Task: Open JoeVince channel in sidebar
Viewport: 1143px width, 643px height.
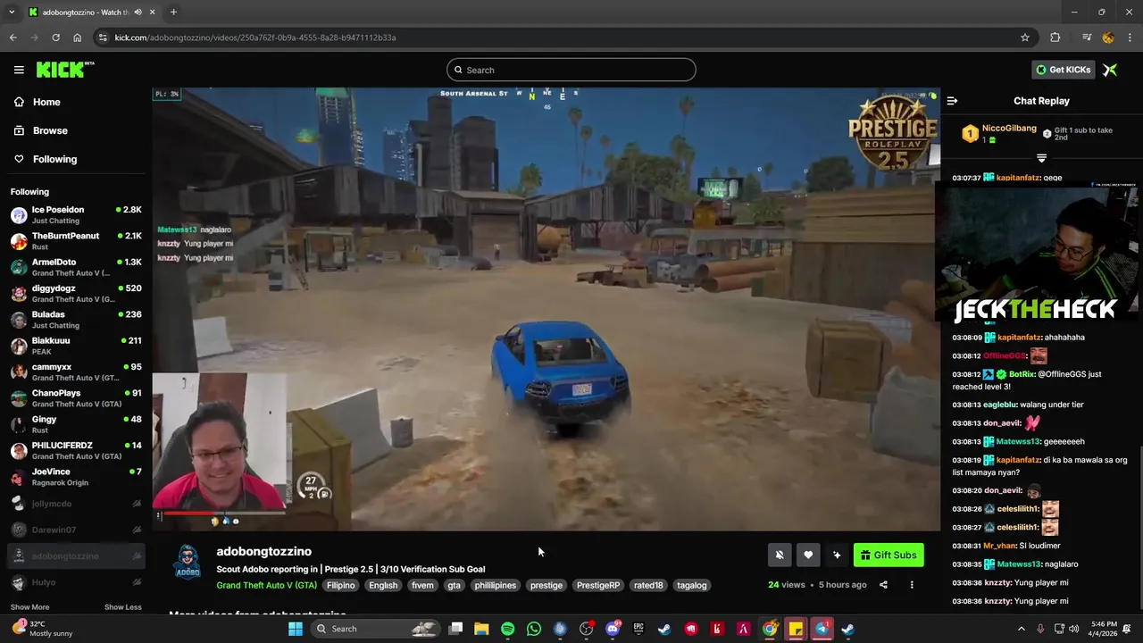Action: coord(76,477)
